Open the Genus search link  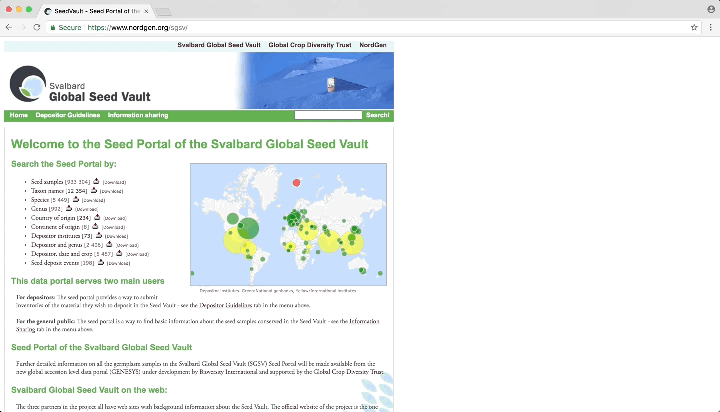tap(39, 209)
